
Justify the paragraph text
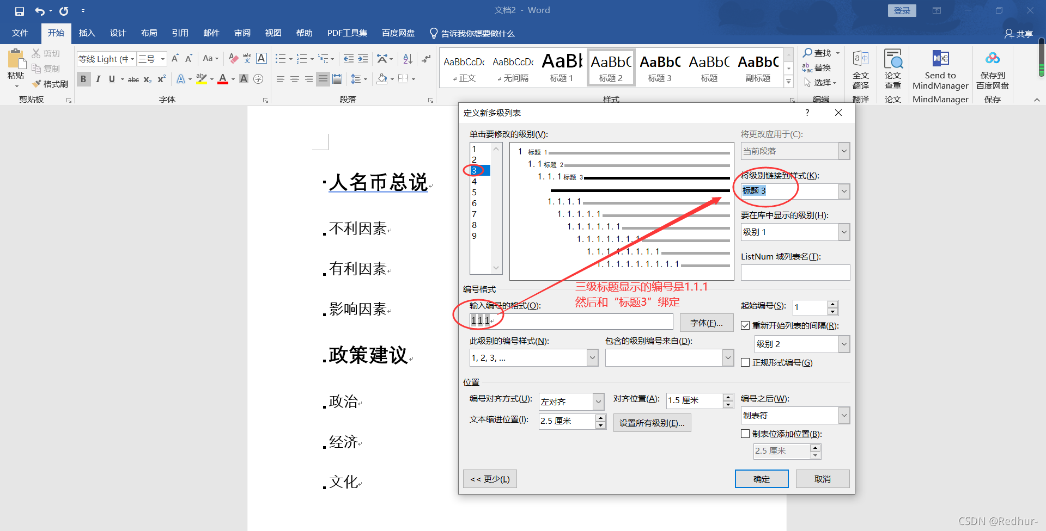[x=323, y=79]
